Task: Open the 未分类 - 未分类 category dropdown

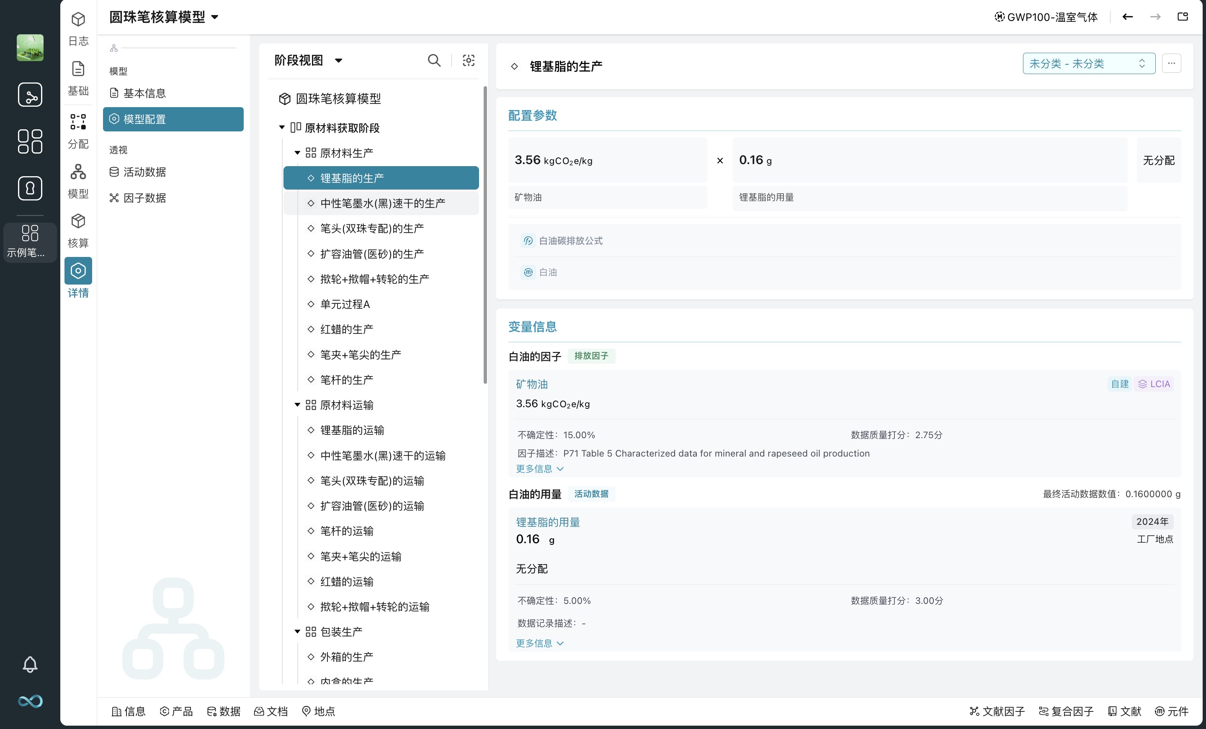Action: [x=1088, y=64]
